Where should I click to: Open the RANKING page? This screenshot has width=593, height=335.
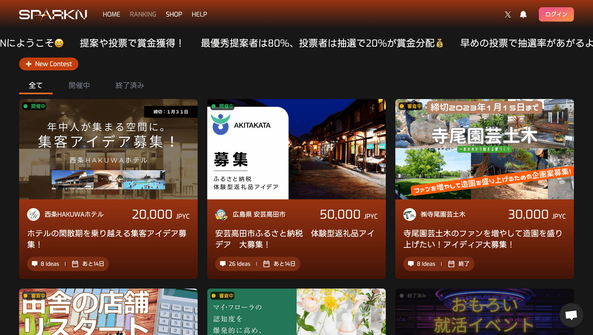pos(143,14)
